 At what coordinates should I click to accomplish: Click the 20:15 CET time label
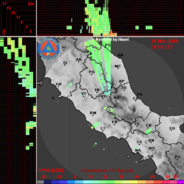point(162,47)
